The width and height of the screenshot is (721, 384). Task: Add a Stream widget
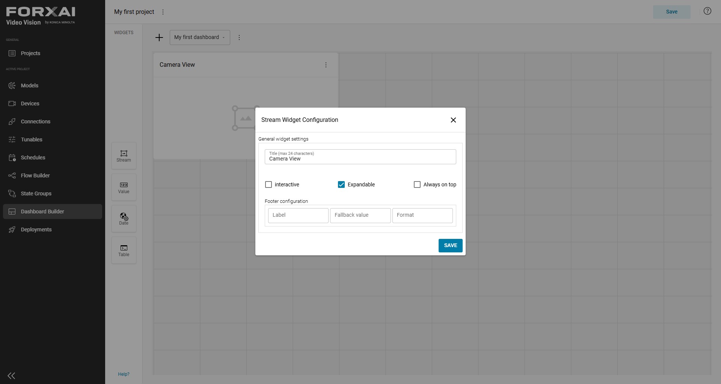124,156
